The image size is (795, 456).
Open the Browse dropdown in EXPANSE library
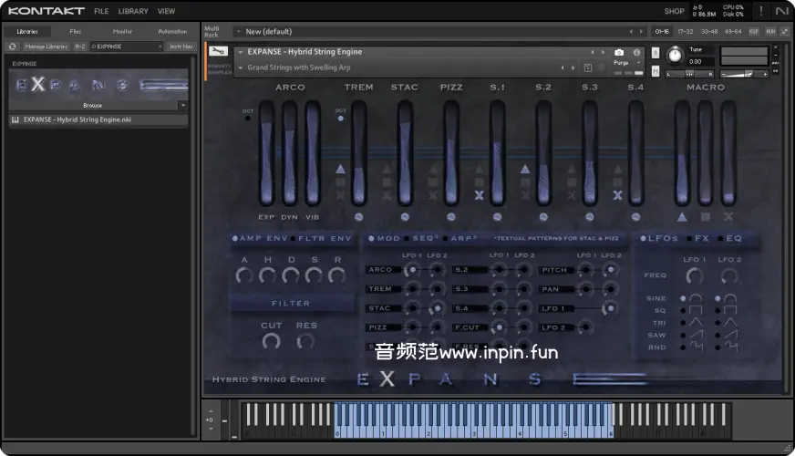point(183,105)
